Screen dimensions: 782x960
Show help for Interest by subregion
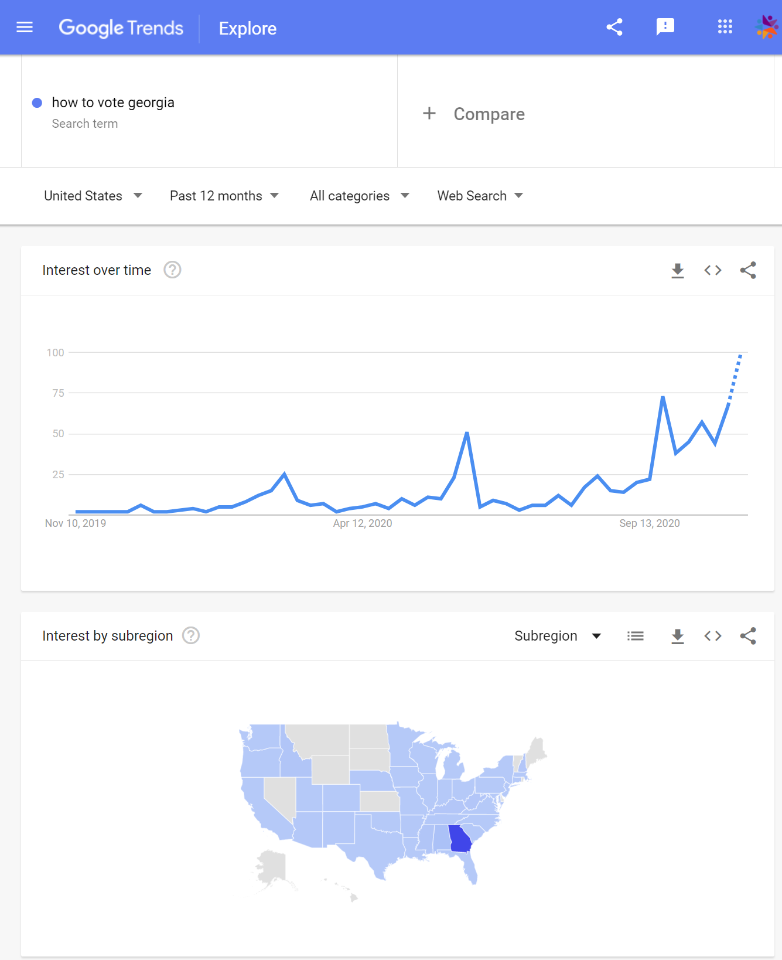[x=191, y=636]
